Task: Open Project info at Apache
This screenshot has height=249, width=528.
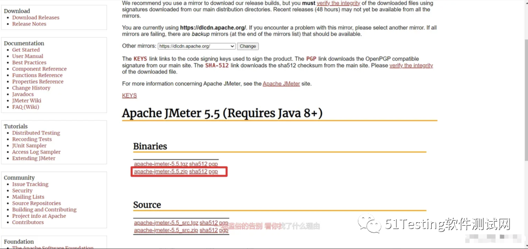Action: tap(39, 216)
